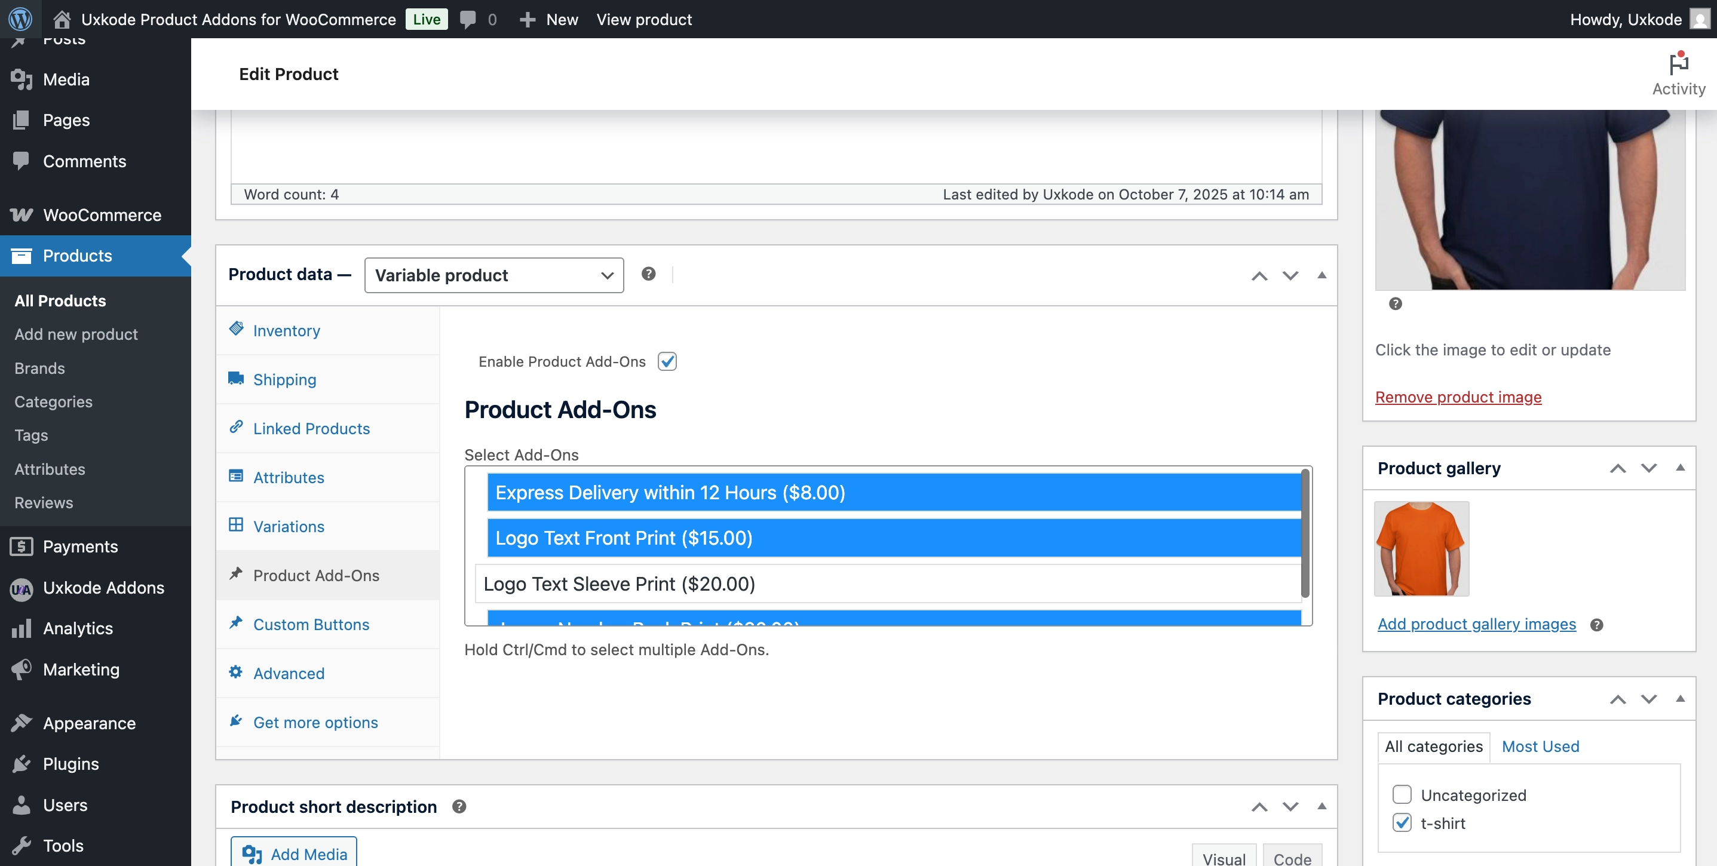Open the Activity panel flag icon
The height and width of the screenshot is (866, 1717).
tap(1678, 65)
